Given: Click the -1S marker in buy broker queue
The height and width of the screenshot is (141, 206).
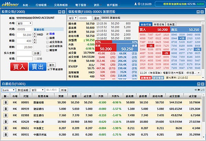Looking at the screenshot, I should (x=150, y=46).
